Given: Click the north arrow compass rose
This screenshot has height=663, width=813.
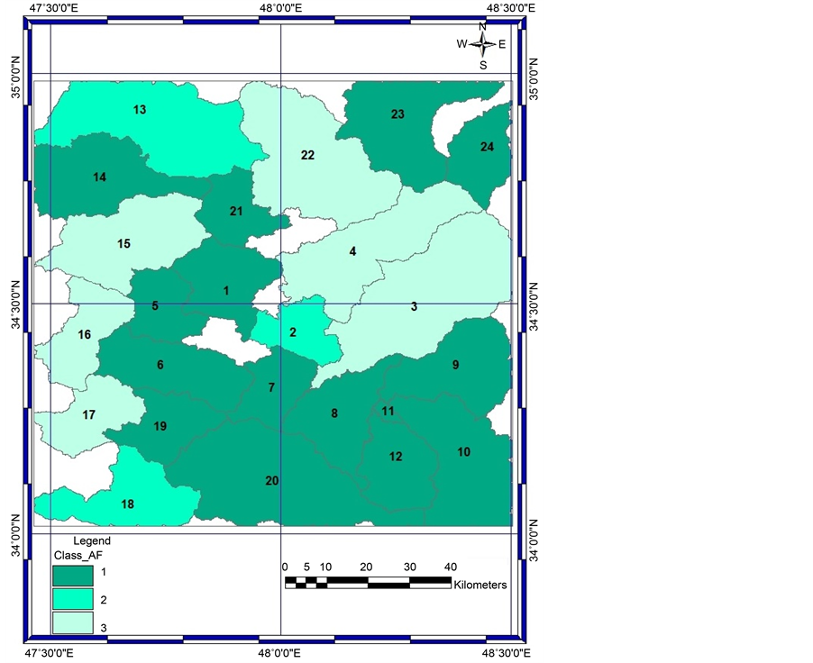Looking at the screenshot, I should 482,44.
